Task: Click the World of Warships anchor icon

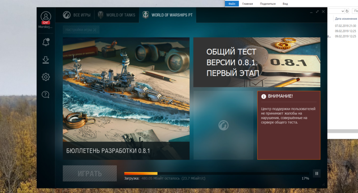Action: coord(145,15)
